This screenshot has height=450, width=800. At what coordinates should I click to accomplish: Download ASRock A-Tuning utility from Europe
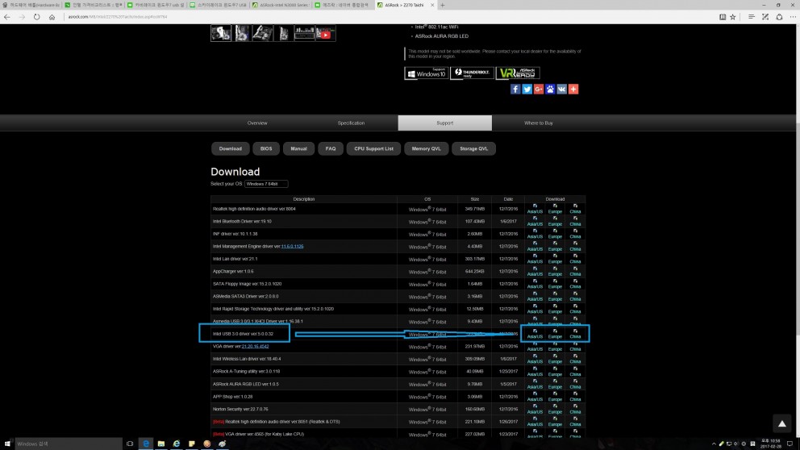555,372
